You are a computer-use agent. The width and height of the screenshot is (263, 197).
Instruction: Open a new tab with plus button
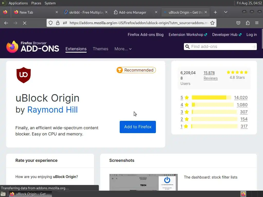[x=215, y=12]
